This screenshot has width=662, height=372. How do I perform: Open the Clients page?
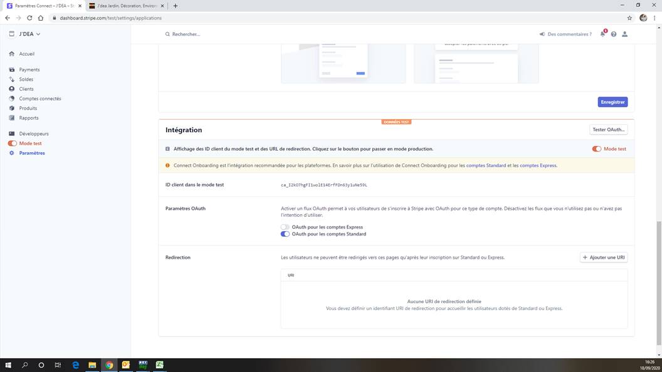[26, 89]
